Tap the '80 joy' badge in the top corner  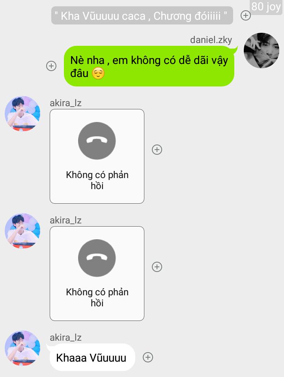[266, 7]
